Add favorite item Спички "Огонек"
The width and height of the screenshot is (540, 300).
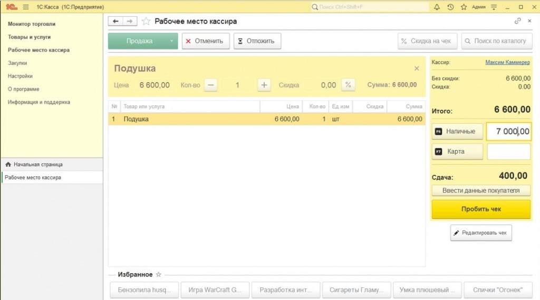tap(497, 289)
